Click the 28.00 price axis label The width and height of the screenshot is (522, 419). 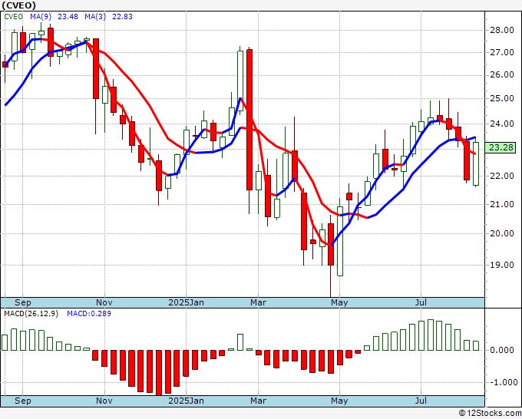pyautogui.click(x=502, y=30)
